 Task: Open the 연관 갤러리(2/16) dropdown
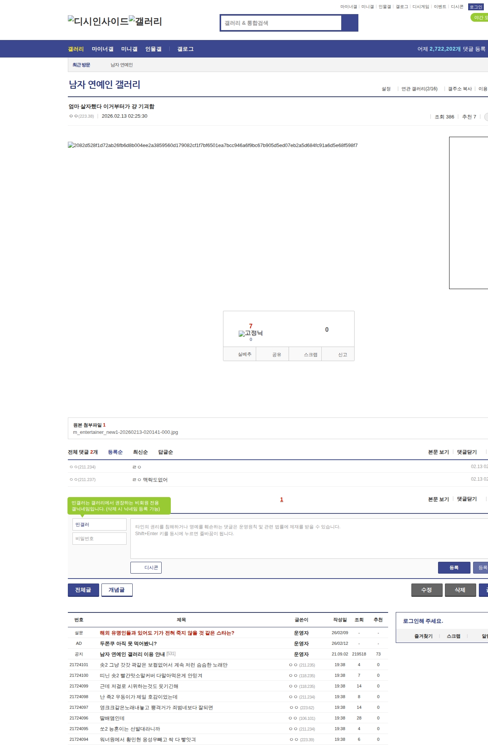(x=419, y=89)
